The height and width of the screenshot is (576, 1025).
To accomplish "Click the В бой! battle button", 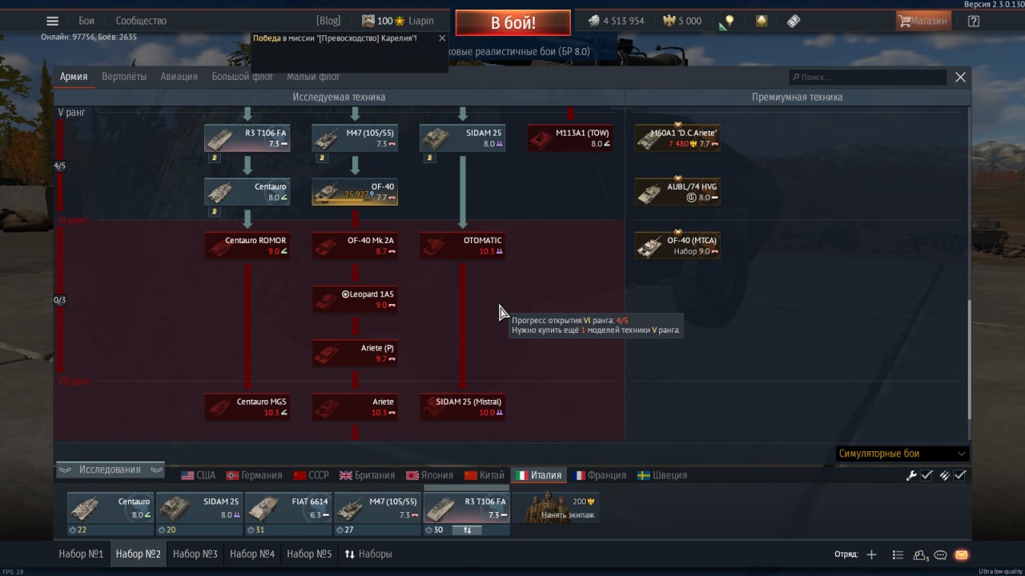I will (x=513, y=22).
